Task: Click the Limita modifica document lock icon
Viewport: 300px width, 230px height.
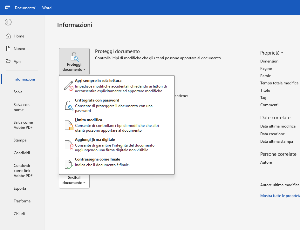Action: [x=68, y=125]
